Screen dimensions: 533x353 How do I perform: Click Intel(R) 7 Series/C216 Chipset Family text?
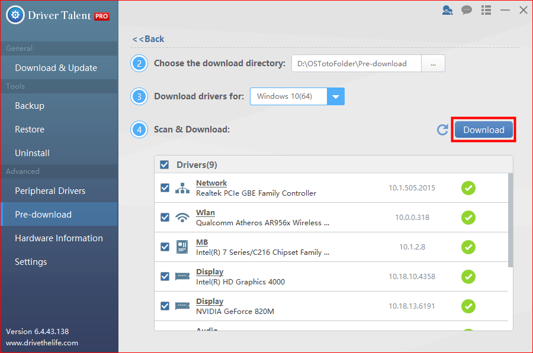coord(262,252)
